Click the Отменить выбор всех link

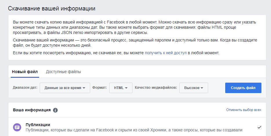click(244, 110)
